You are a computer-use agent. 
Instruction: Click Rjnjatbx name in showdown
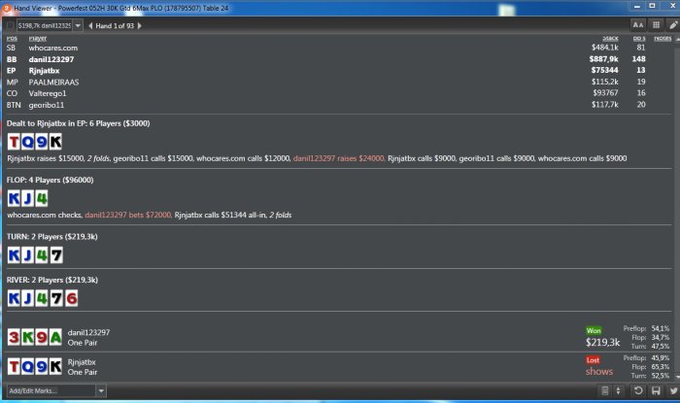pos(82,362)
